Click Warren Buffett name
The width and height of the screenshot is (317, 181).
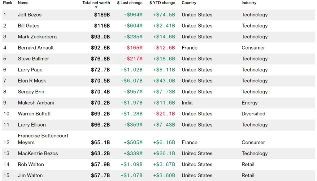pos(34,114)
